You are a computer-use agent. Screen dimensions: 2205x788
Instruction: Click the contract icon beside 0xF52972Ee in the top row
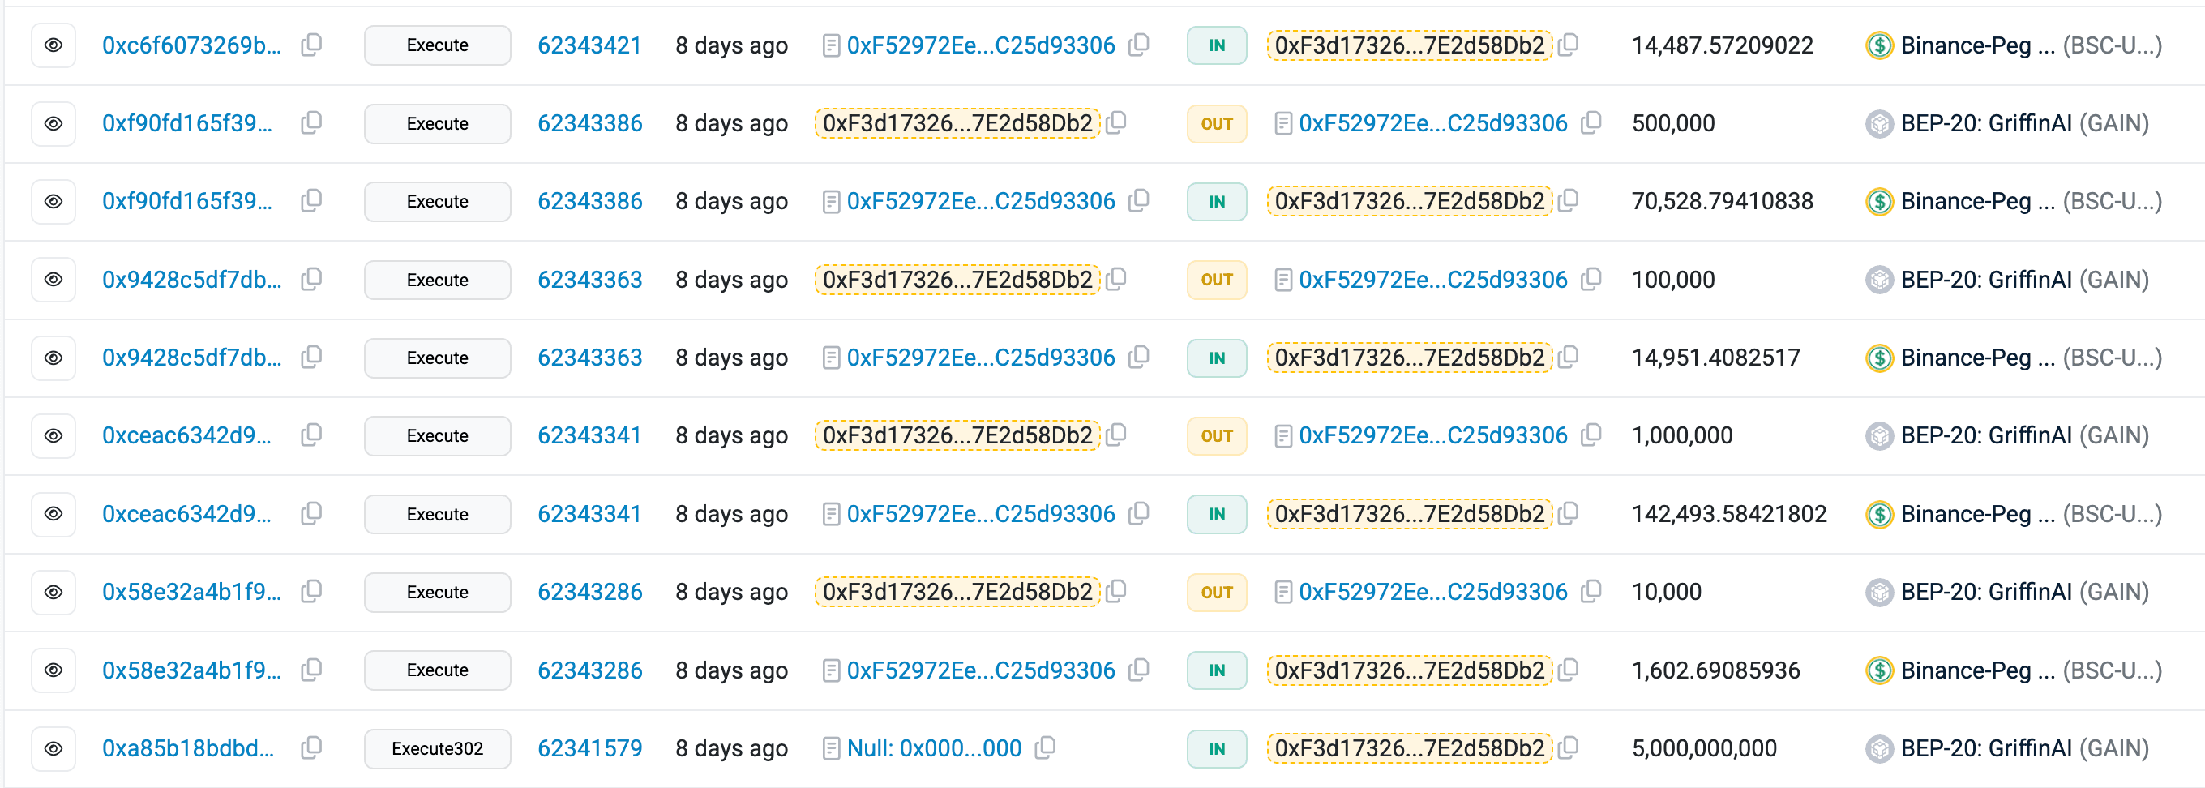coord(830,45)
